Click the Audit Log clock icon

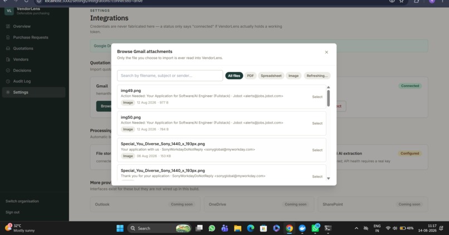click(8, 81)
